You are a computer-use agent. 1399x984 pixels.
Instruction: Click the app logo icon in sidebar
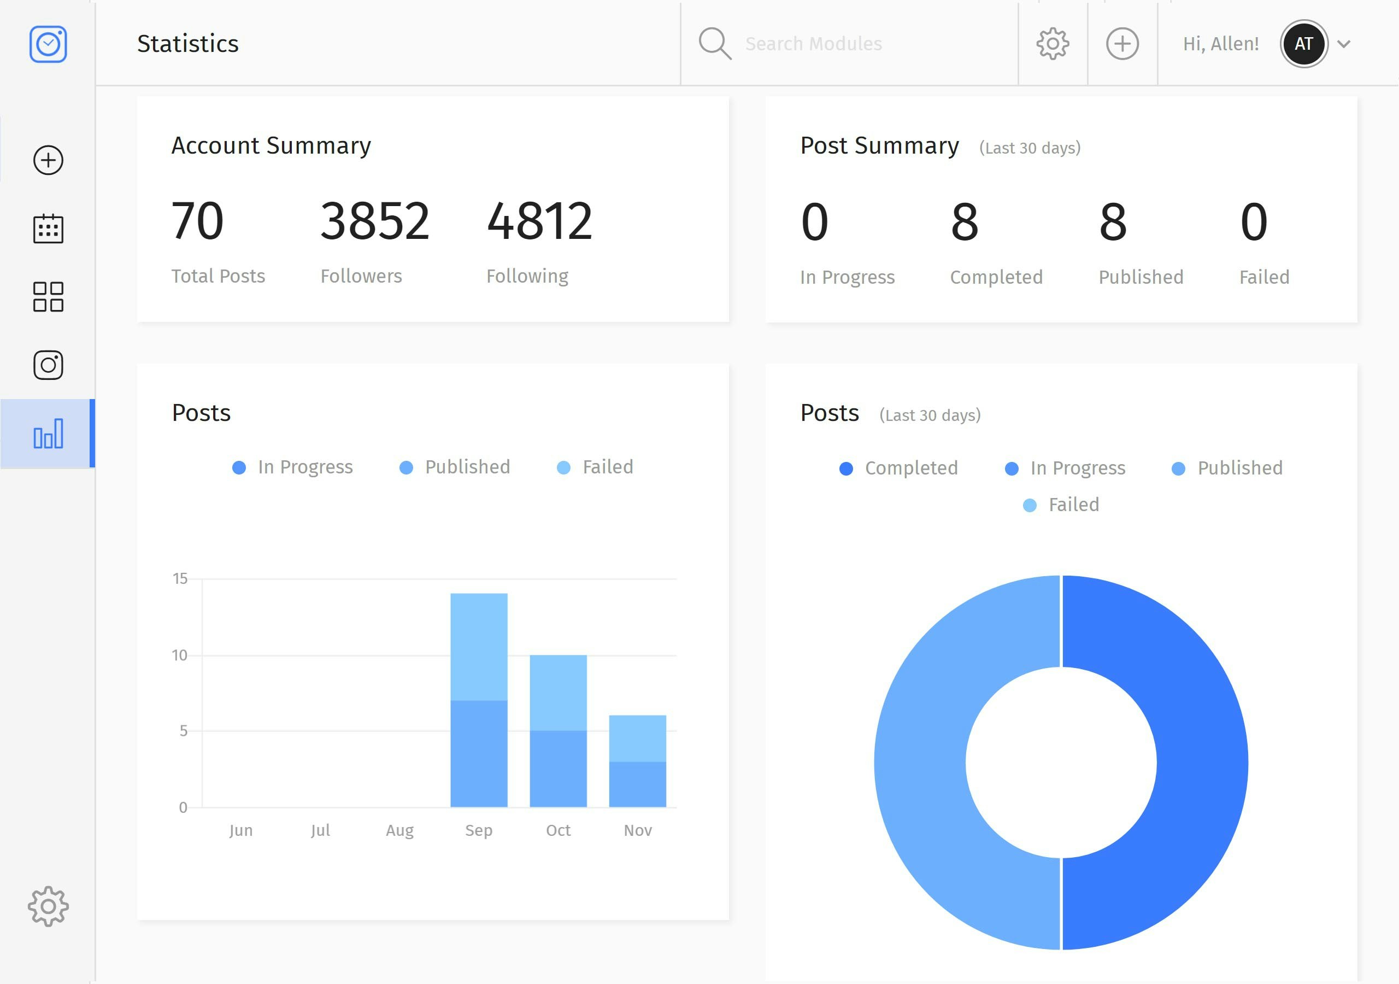[48, 44]
